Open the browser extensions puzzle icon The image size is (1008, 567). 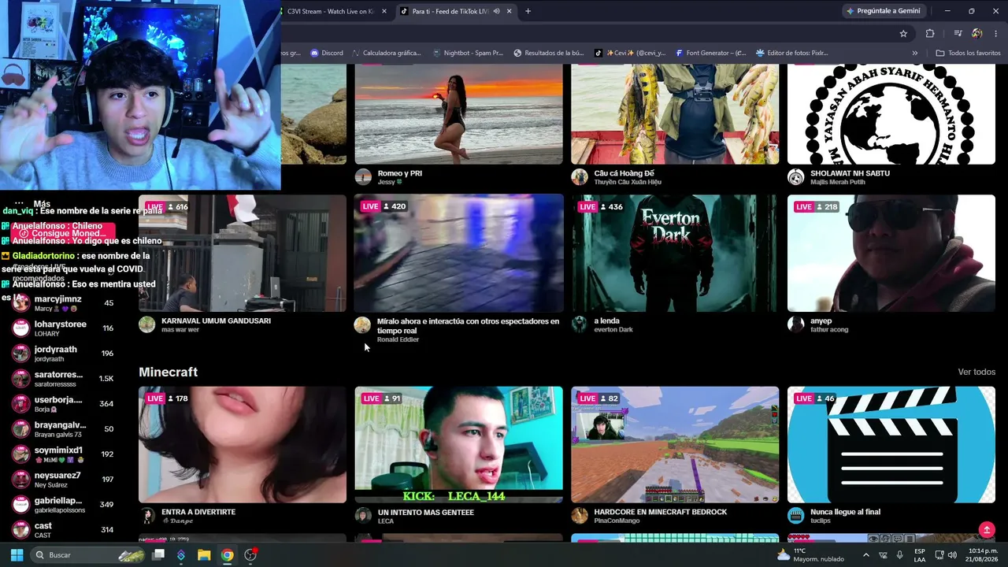(930, 33)
